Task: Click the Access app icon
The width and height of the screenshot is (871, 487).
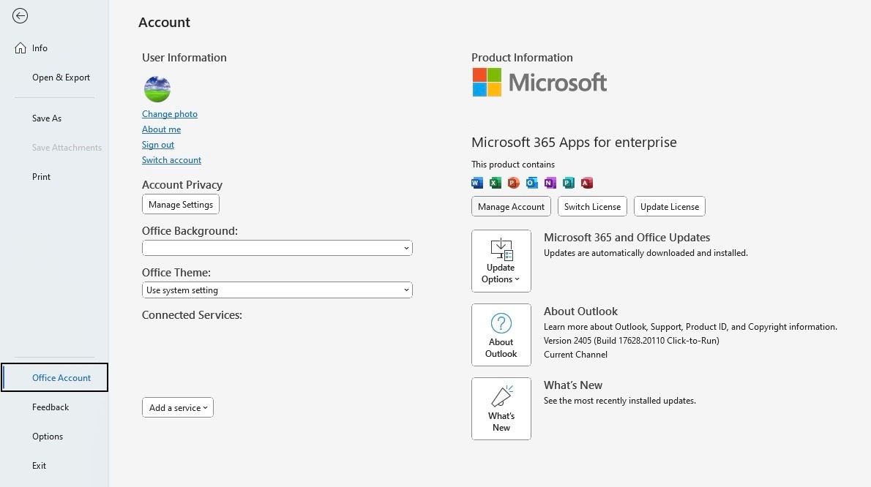Action: click(587, 183)
